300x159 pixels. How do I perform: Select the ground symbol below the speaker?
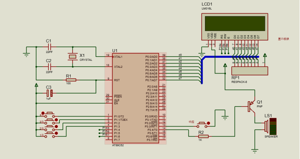[254, 151]
